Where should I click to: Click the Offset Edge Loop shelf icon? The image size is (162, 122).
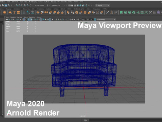point(115,12)
